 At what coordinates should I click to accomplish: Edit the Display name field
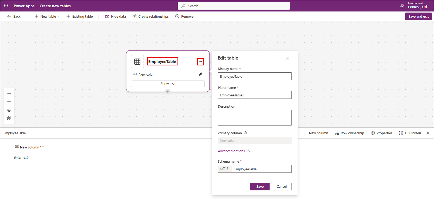[255, 76]
